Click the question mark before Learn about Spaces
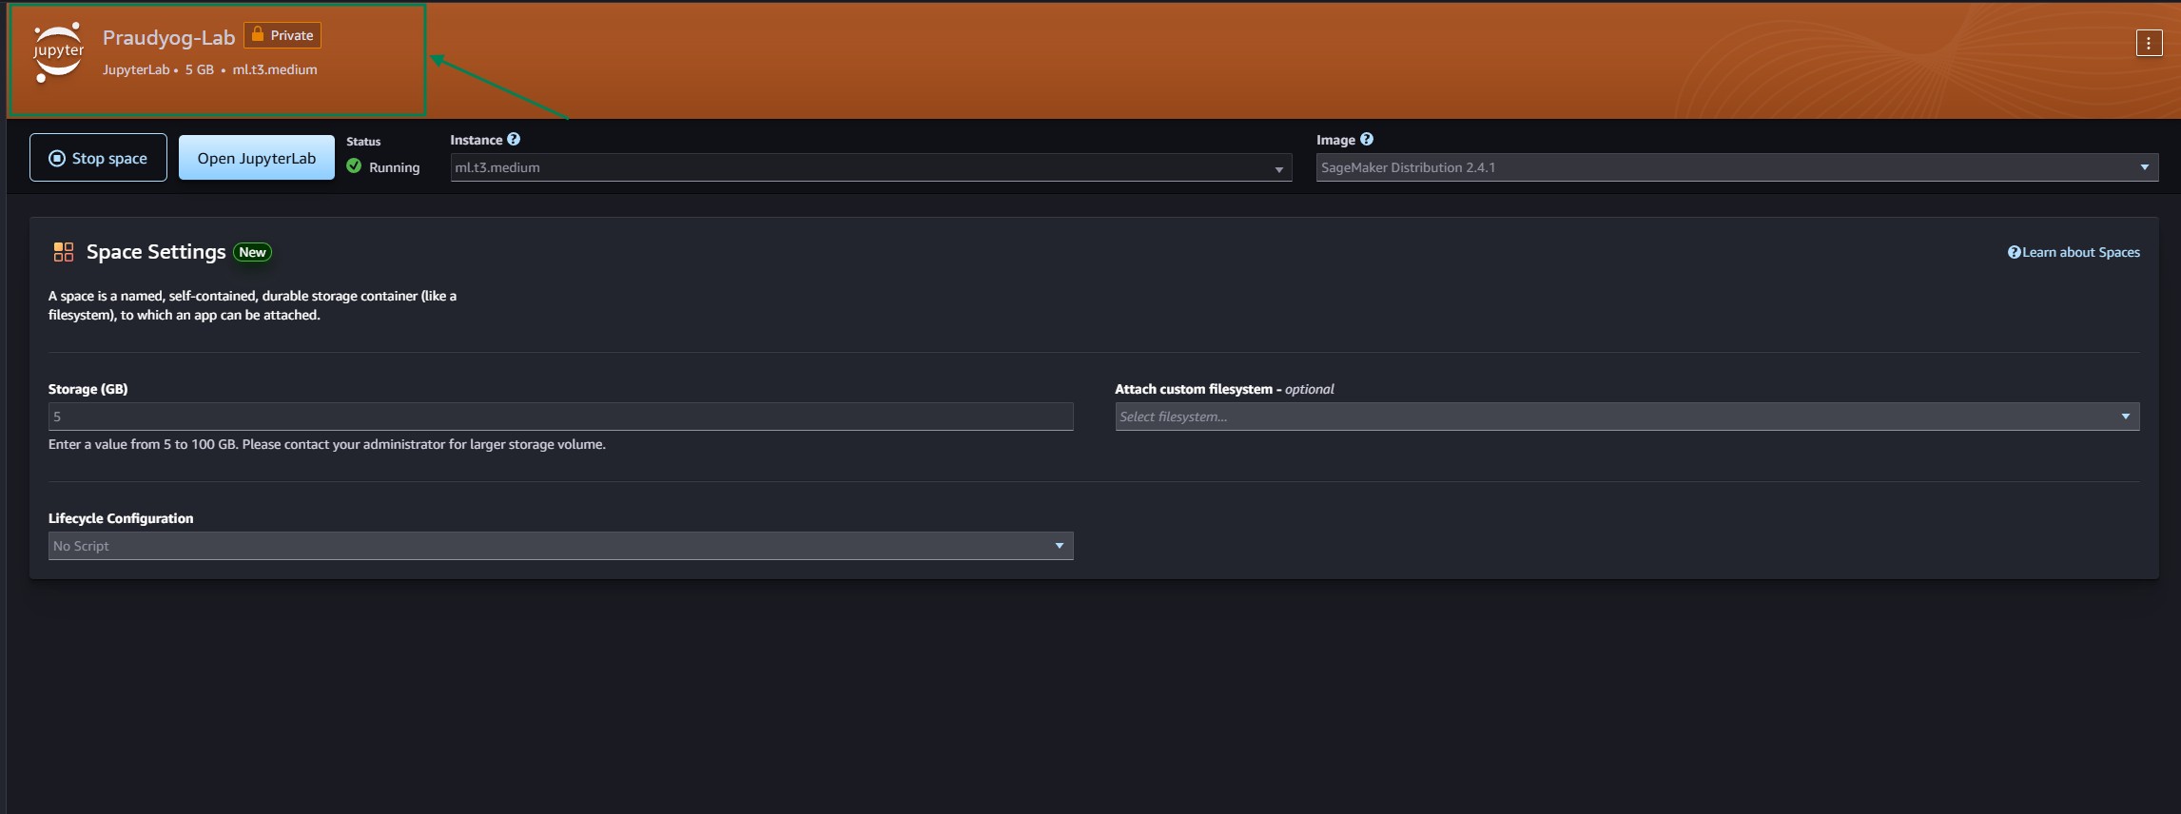 [2014, 252]
